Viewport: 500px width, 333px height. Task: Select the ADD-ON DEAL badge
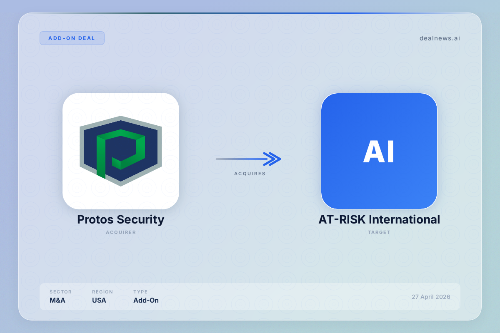coord(72,38)
